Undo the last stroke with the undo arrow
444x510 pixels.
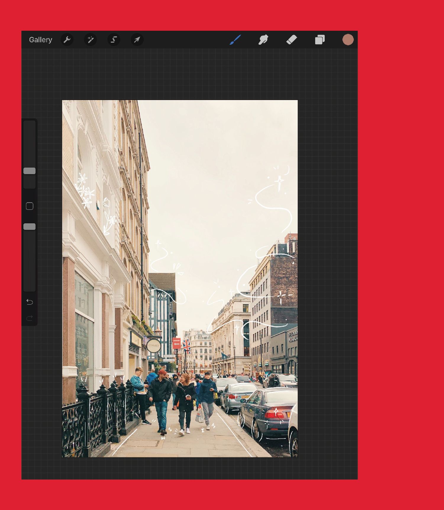click(30, 302)
